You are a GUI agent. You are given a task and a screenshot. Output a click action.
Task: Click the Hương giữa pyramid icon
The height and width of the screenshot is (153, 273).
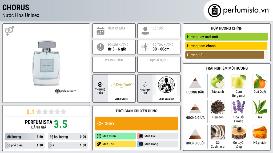[x=195, y=108]
